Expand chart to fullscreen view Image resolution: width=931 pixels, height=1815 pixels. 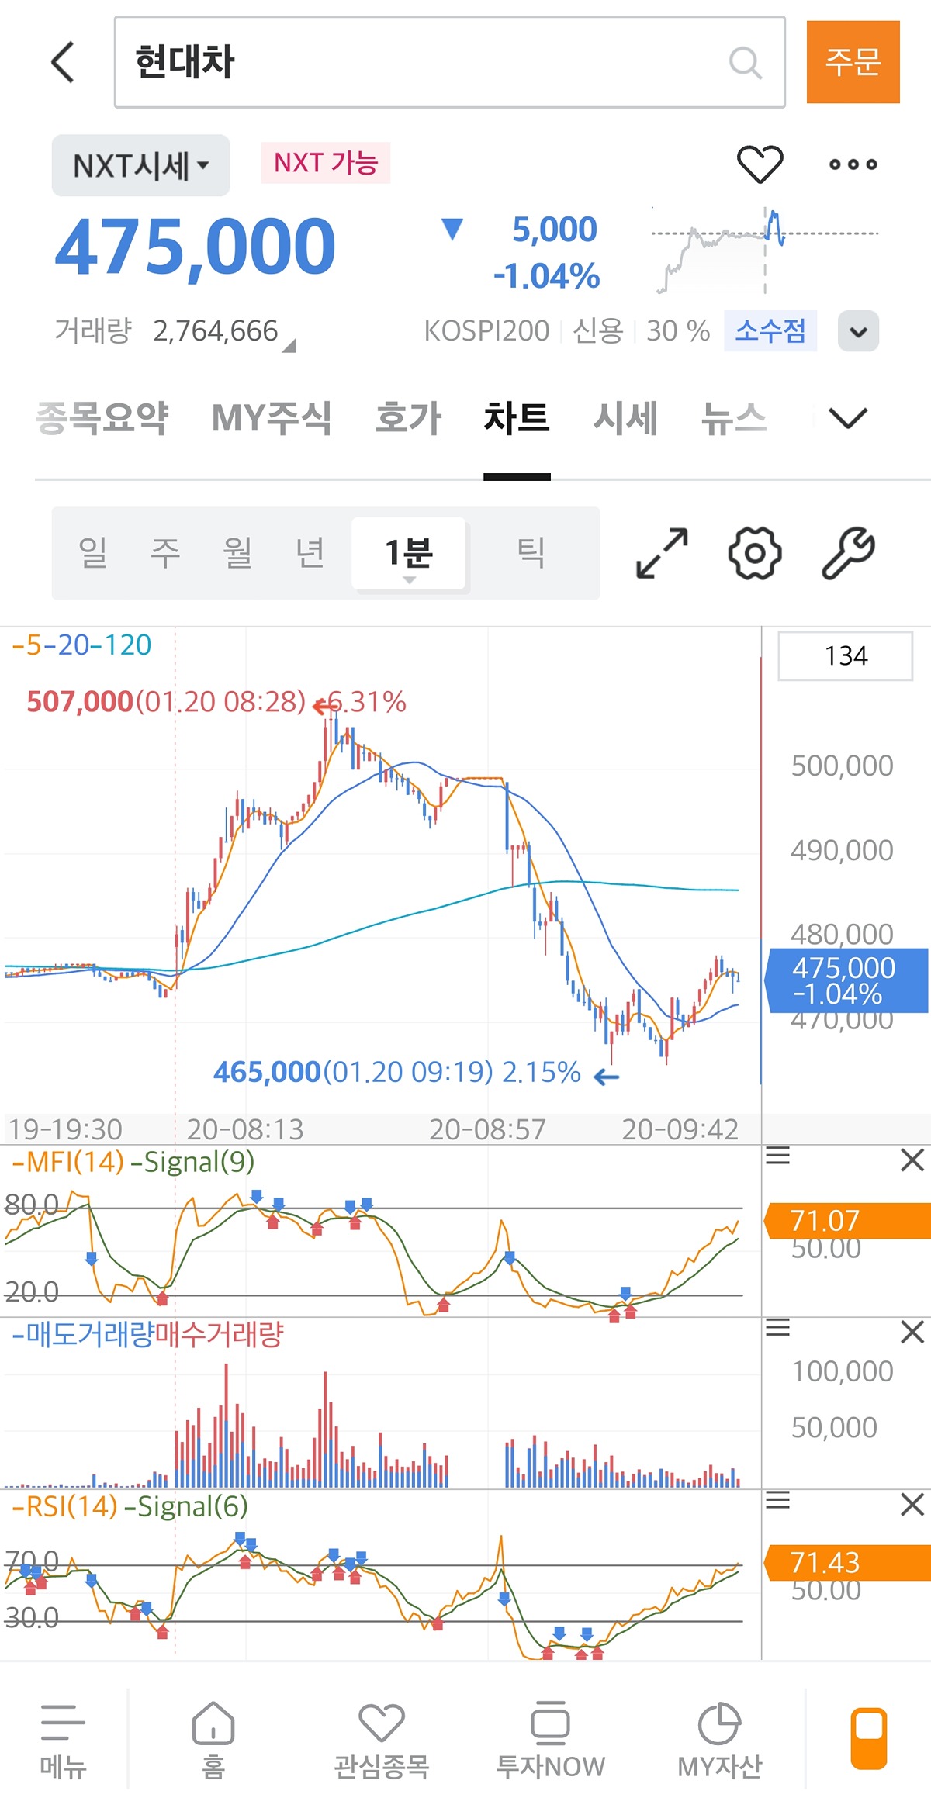(661, 553)
